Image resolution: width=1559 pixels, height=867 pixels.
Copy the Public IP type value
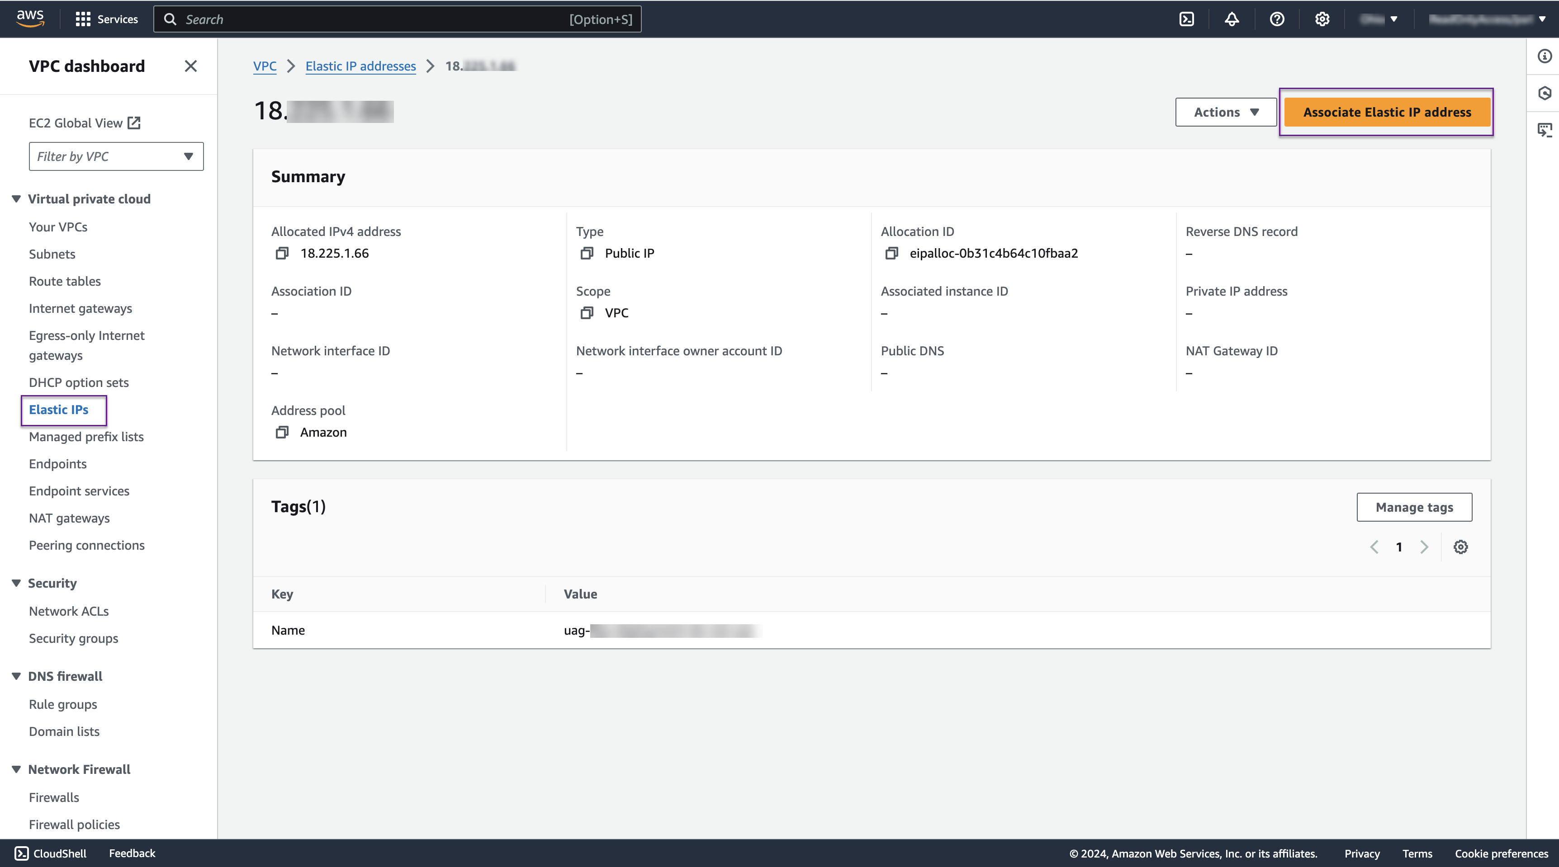tap(587, 253)
